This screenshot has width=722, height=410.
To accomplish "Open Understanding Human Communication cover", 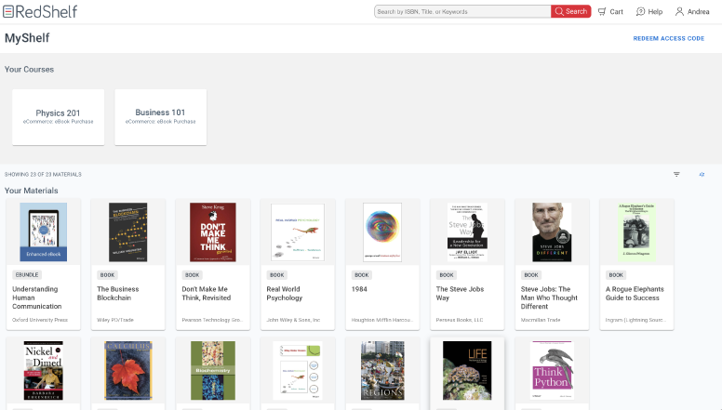I will pos(44,231).
